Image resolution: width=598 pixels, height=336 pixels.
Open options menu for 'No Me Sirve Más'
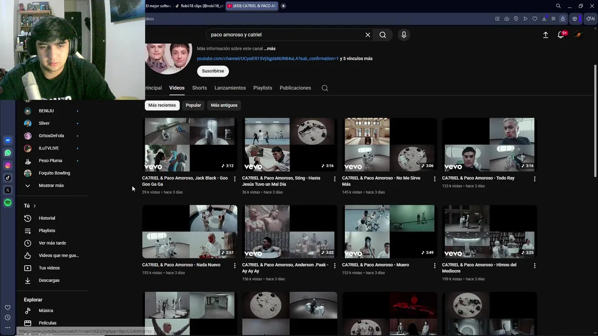434,179
